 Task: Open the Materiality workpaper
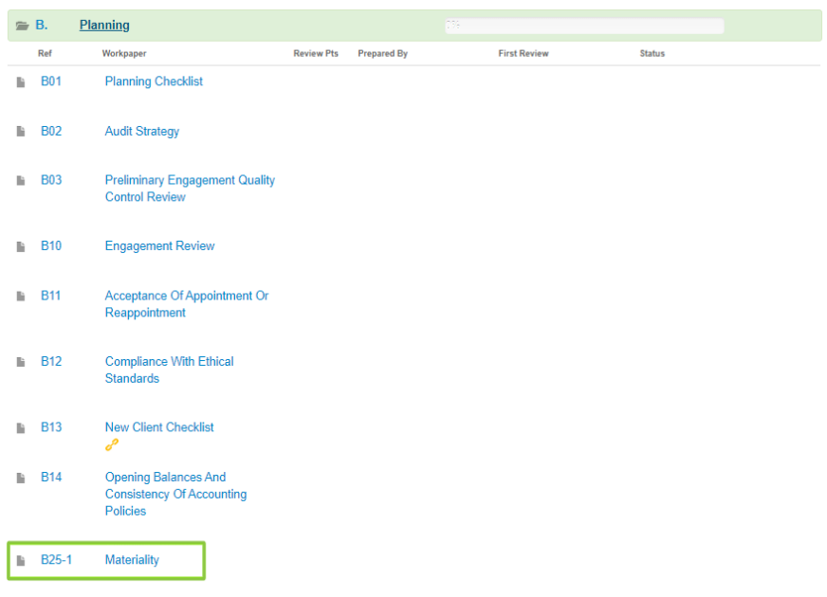tap(132, 560)
